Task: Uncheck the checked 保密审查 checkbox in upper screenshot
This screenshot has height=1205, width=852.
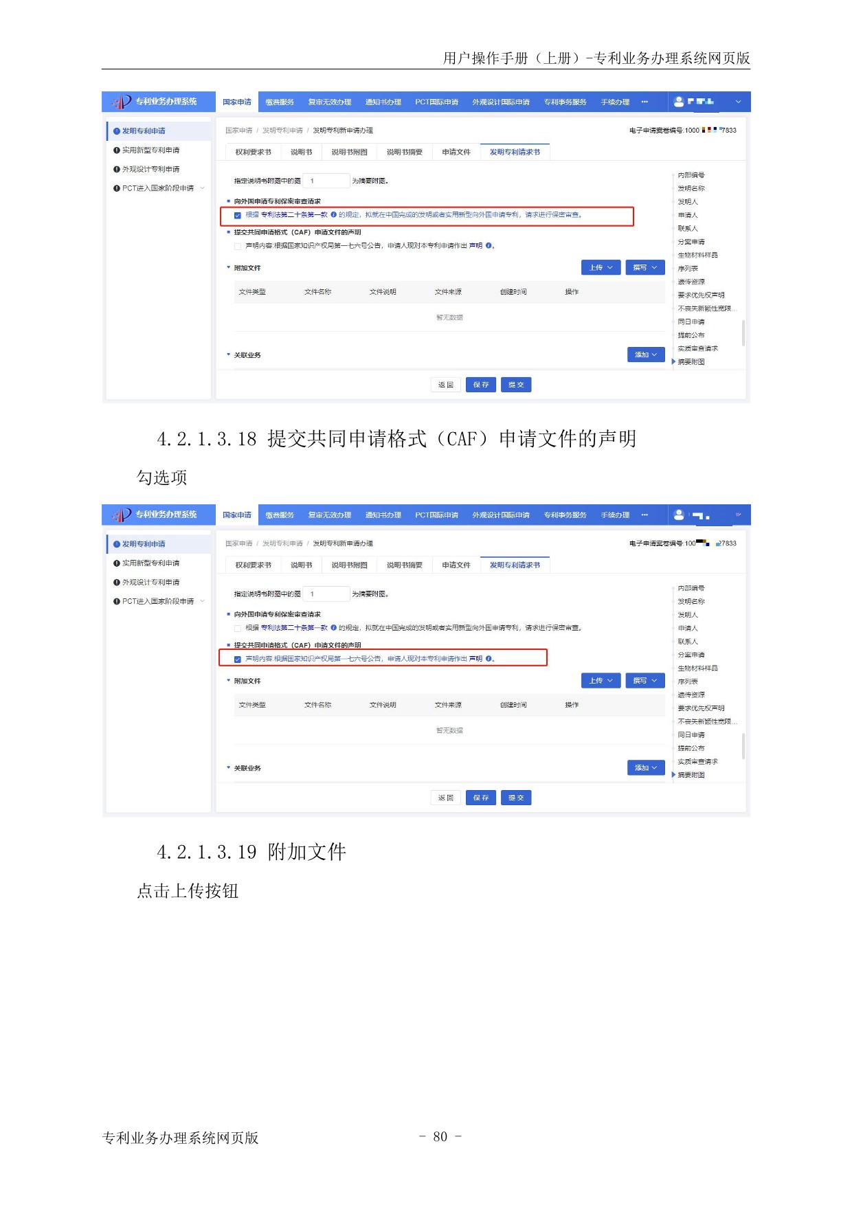Action: click(238, 216)
